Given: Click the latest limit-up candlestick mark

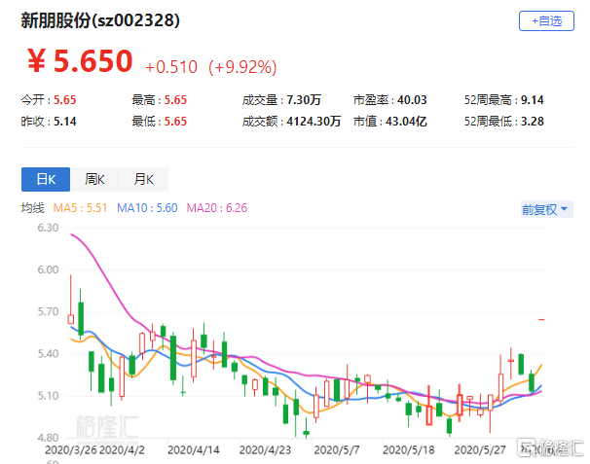Looking at the screenshot, I should pyautogui.click(x=541, y=320).
